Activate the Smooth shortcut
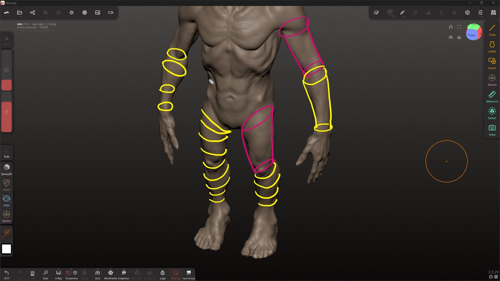500x281 pixels. [6, 169]
